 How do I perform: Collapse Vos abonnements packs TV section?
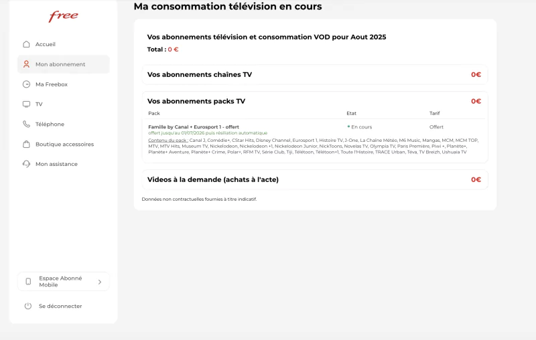tap(314, 101)
